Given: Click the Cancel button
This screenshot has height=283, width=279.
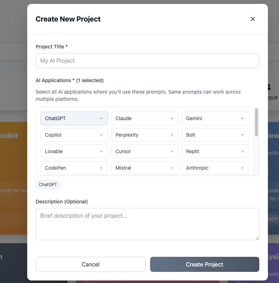Looking at the screenshot, I should click(x=91, y=264).
